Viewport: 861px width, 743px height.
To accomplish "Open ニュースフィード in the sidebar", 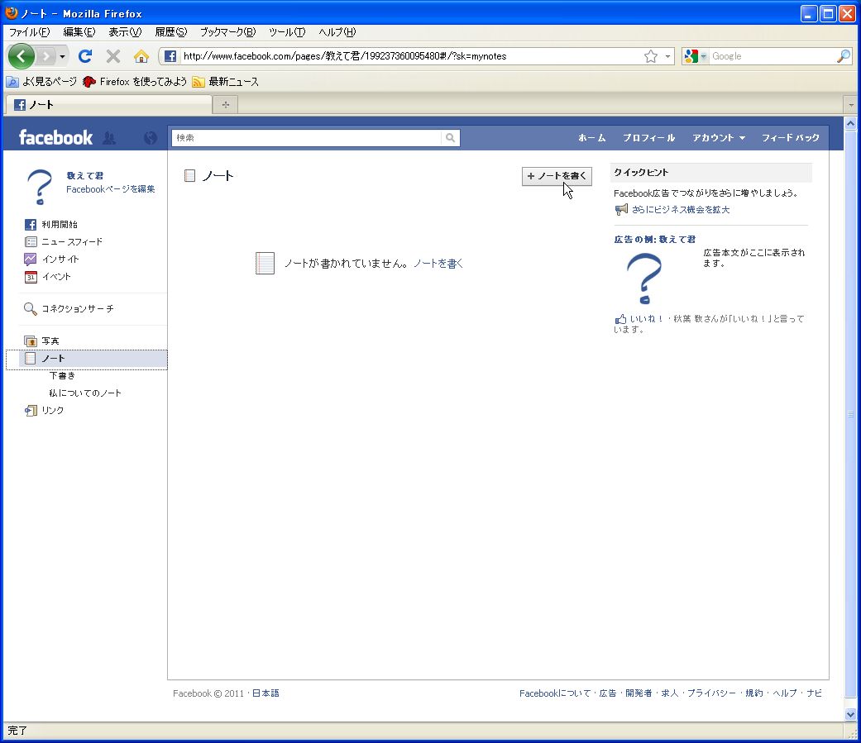I will (63, 241).
